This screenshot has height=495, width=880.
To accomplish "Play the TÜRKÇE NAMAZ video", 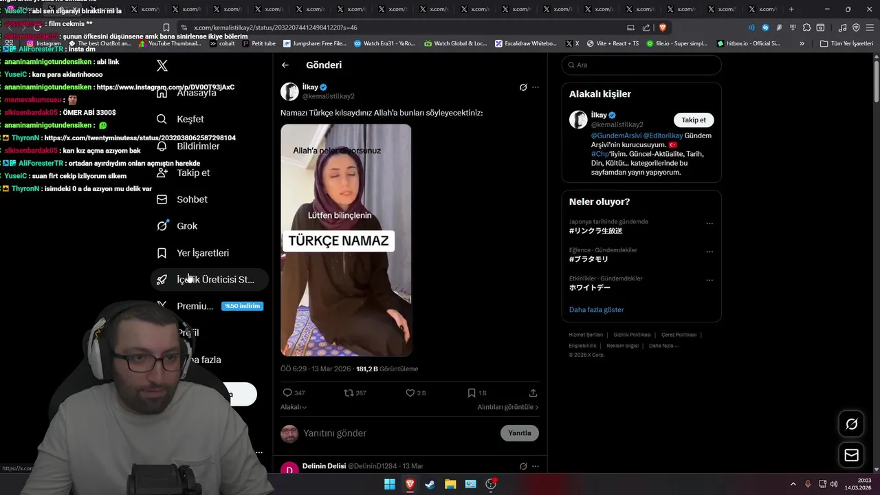I will click(346, 240).
